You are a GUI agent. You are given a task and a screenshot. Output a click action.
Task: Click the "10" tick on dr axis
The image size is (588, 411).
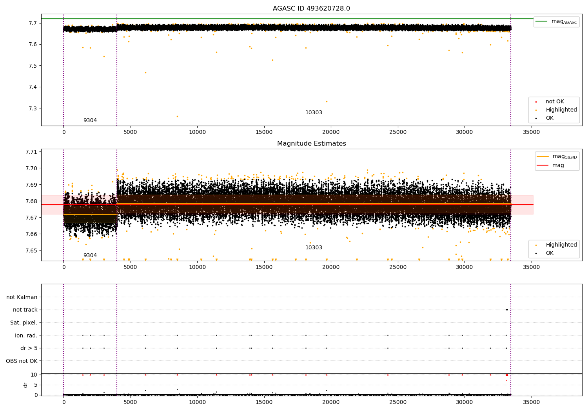click(x=34, y=375)
